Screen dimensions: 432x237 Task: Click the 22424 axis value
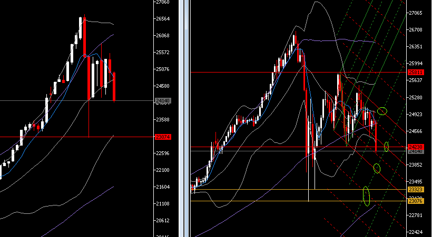click(x=416, y=232)
